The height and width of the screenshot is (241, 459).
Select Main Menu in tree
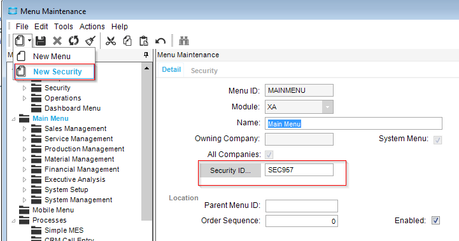(x=50, y=118)
